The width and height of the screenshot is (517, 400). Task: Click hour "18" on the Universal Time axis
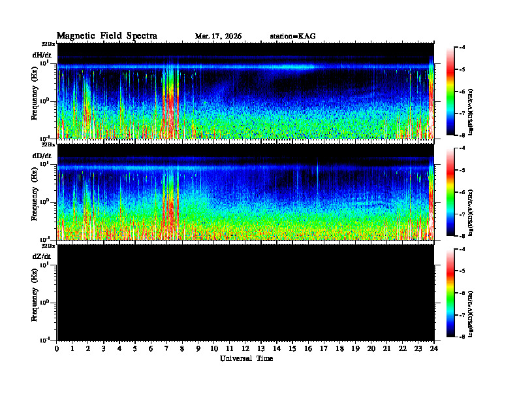339,349
